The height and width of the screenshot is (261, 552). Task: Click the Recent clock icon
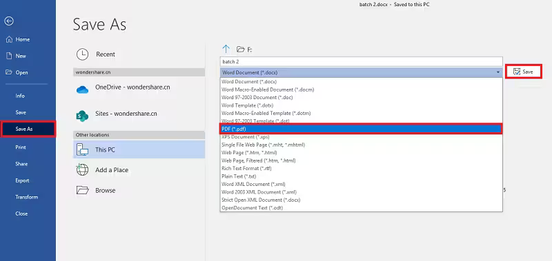(82, 54)
